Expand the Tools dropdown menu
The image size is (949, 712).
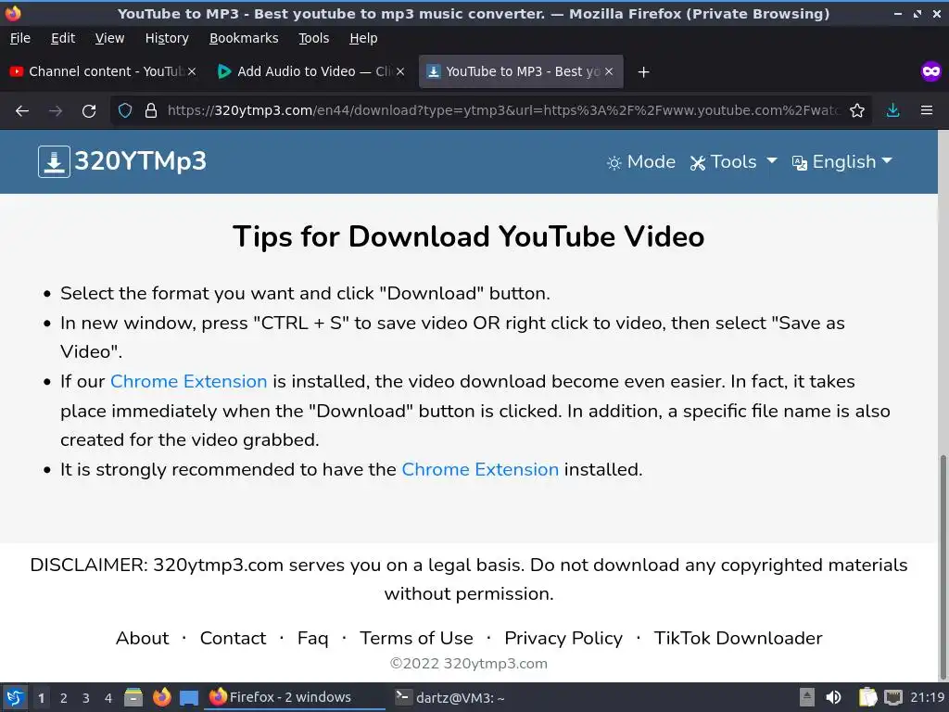point(733,161)
